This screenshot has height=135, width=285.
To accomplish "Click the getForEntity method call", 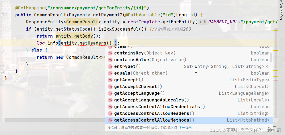I will click(179, 22).
